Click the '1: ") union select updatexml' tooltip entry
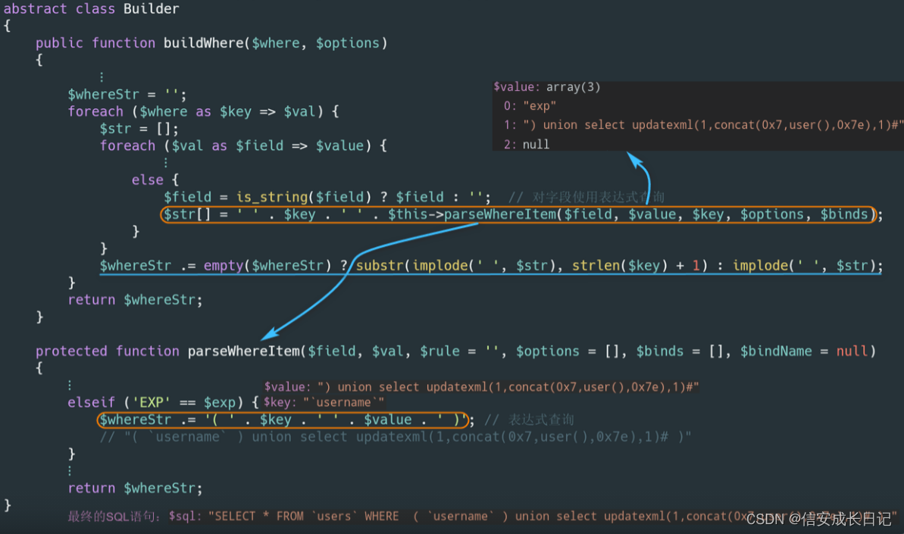 click(x=702, y=125)
